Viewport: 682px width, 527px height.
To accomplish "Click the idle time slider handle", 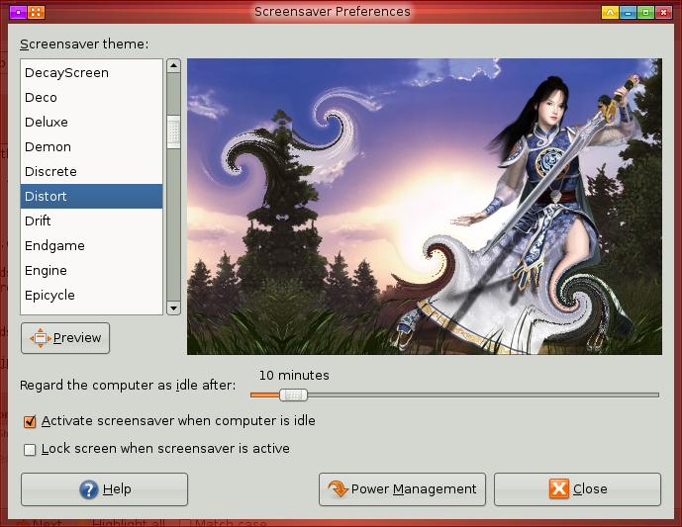I will [293, 395].
